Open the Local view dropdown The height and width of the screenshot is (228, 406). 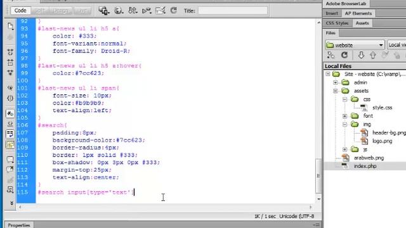(x=396, y=45)
